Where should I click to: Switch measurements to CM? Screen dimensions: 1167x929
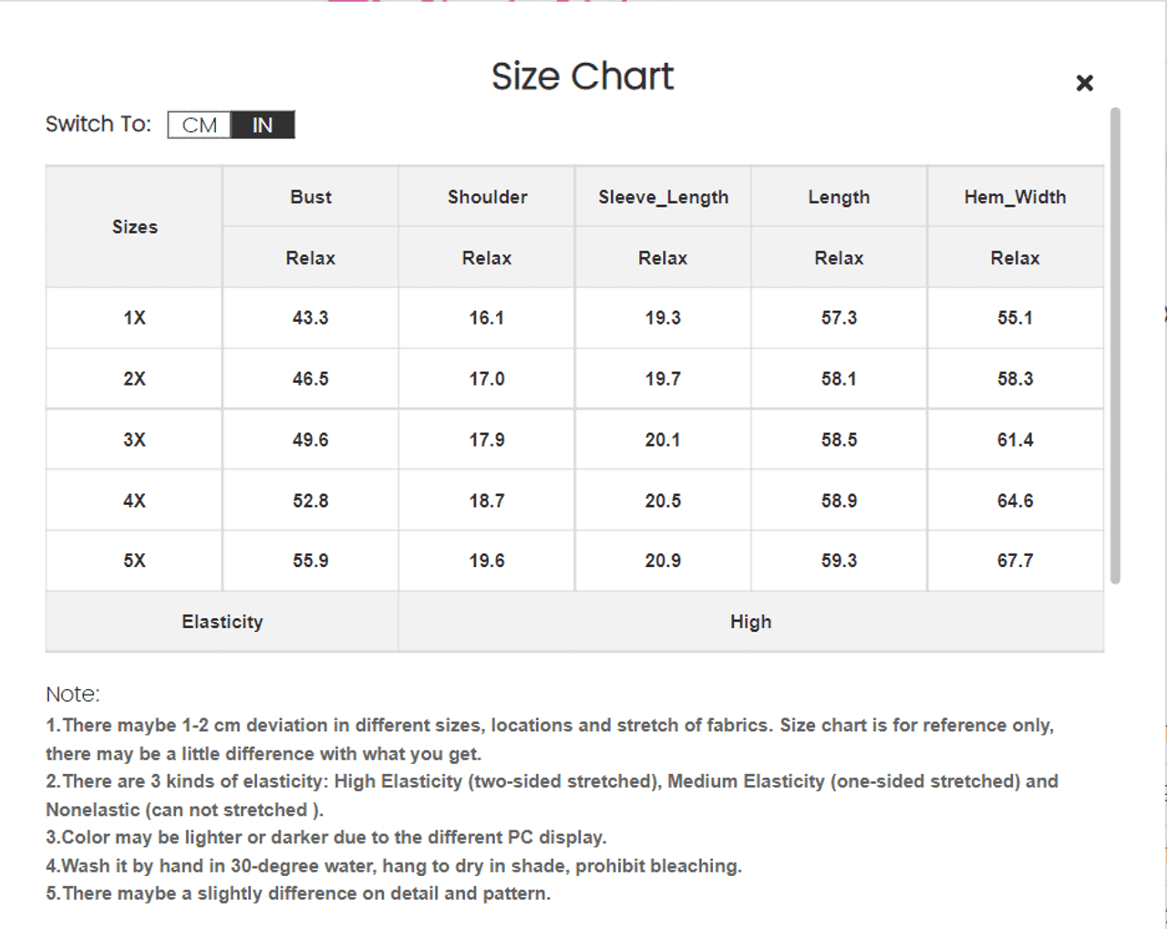(x=200, y=125)
